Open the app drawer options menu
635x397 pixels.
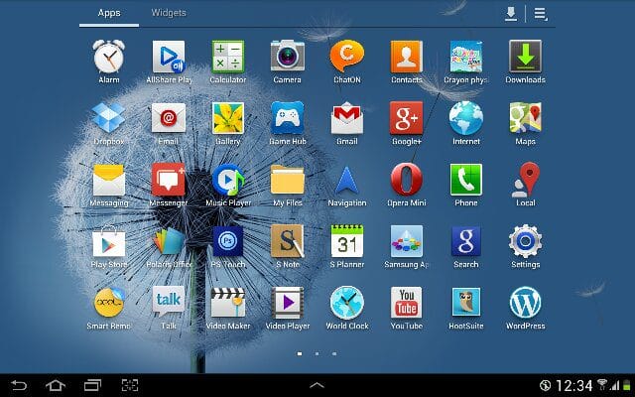tap(540, 14)
